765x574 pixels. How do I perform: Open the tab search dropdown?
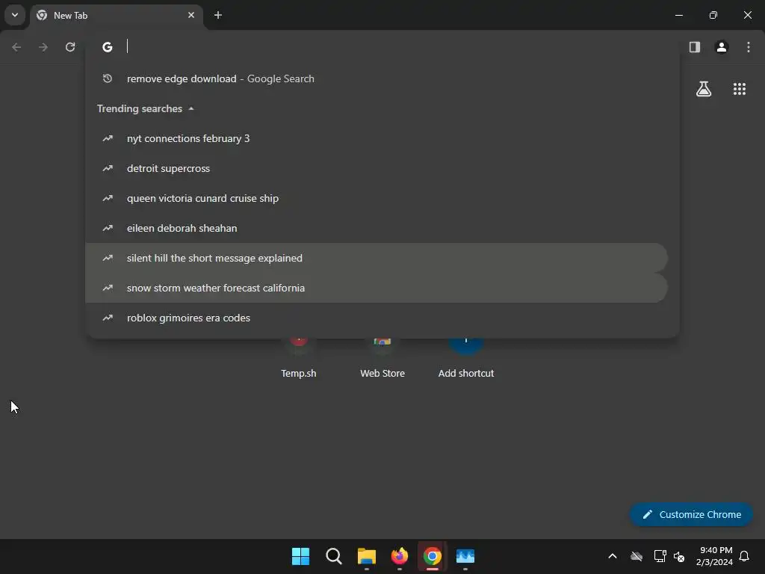15,15
